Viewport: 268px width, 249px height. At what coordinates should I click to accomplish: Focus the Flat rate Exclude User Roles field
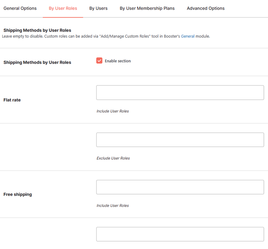point(180,140)
